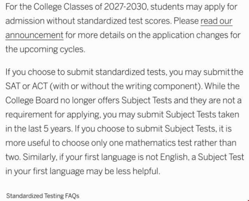The width and height of the screenshot is (249, 201).
Task: Click the word 'English' in second paragraph
Action: (175, 157)
